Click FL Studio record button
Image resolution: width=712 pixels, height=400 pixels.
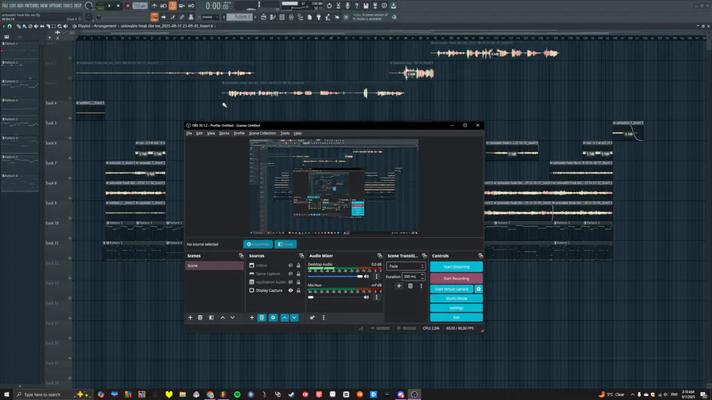click(127, 6)
